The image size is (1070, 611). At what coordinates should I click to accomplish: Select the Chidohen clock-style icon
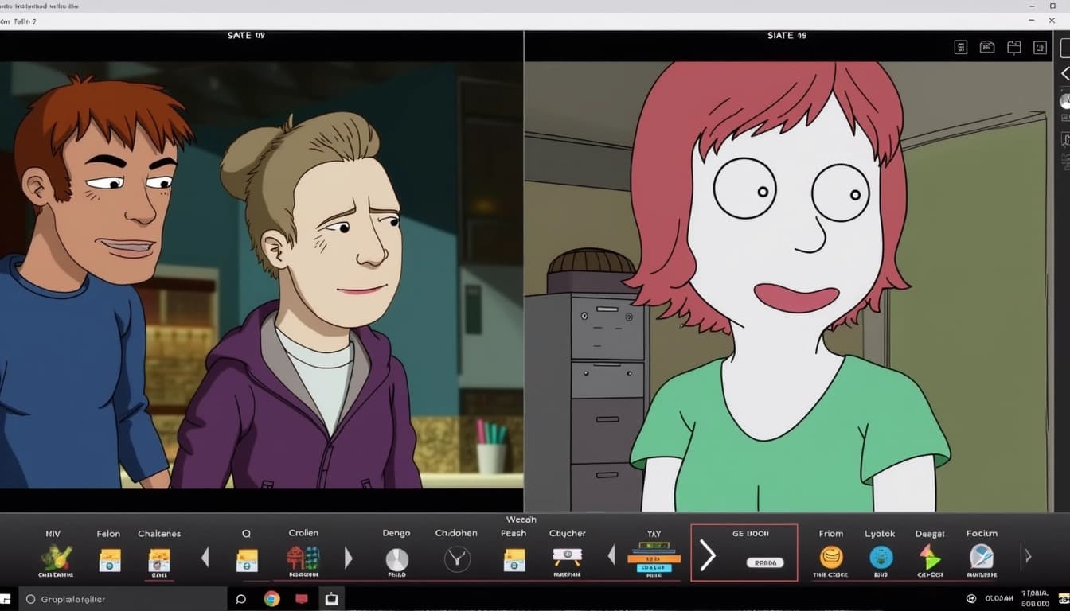coord(456,559)
